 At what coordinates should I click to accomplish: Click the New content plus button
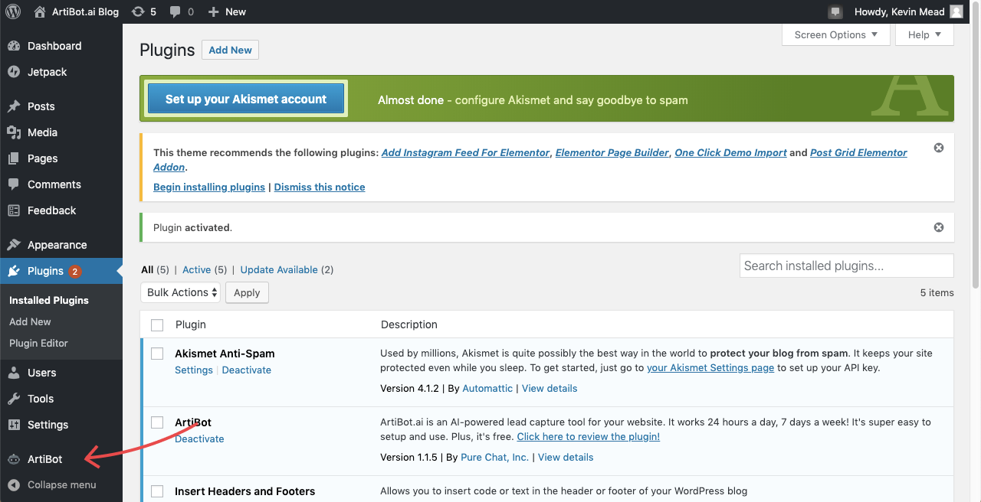coord(227,11)
